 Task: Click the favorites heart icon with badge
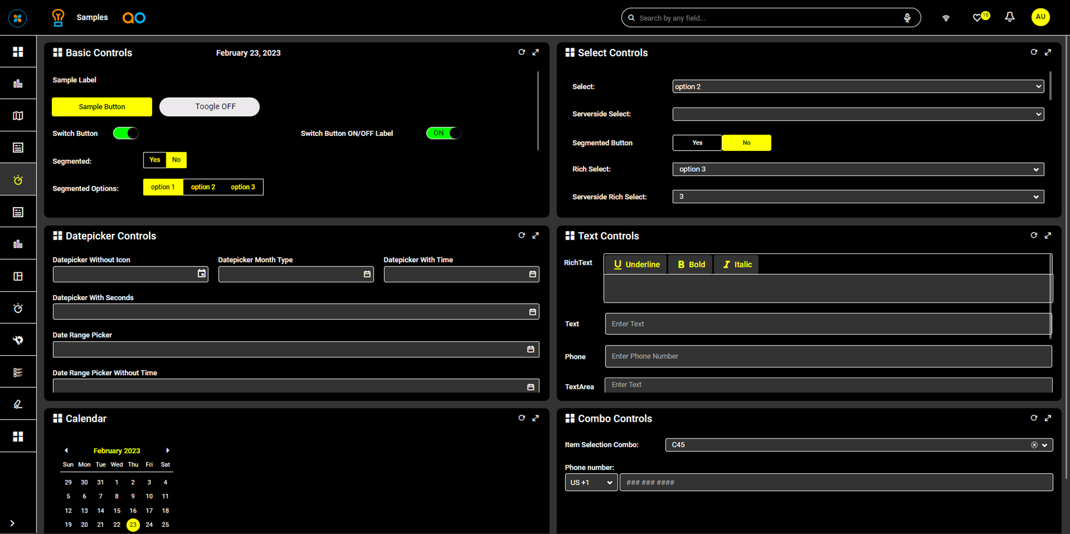977,18
